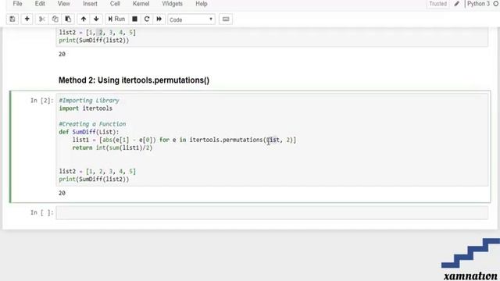Viewport: 500px width, 281px height.
Task: Open the Edit menu
Action: click(x=40, y=4)
